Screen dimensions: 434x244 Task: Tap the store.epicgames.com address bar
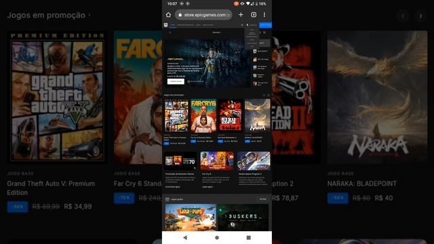point(203,15)
